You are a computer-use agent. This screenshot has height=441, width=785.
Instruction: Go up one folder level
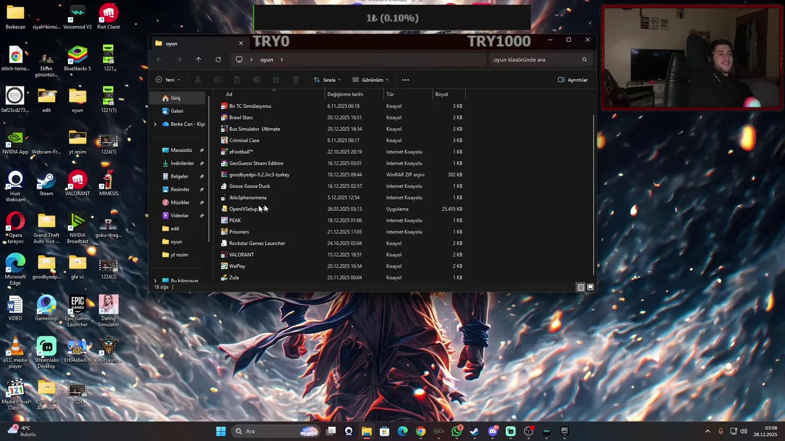[198, 59]
